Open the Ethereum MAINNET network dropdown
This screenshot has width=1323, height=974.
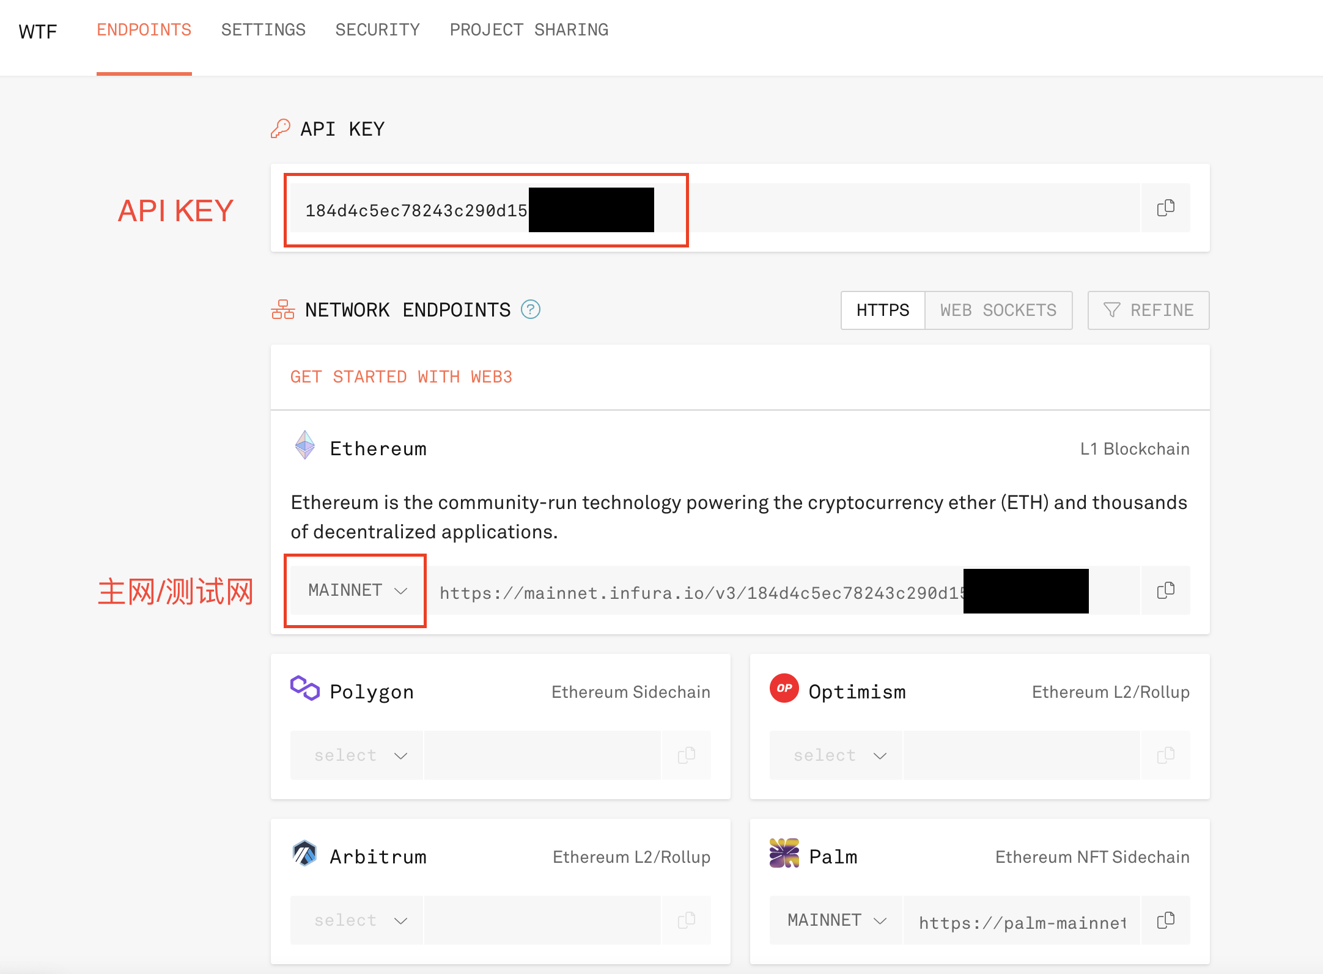tap(355, 590)
